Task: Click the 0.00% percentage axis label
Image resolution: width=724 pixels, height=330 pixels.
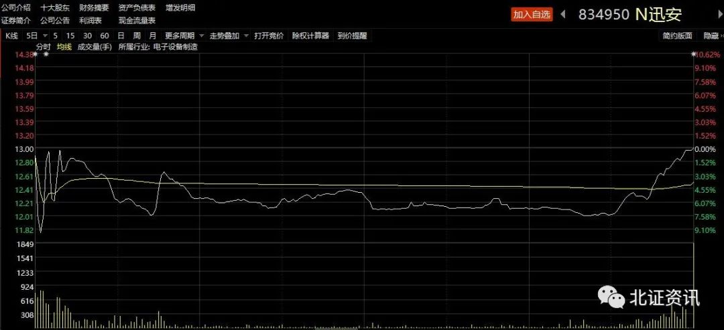Action: [x=706, y=149]
